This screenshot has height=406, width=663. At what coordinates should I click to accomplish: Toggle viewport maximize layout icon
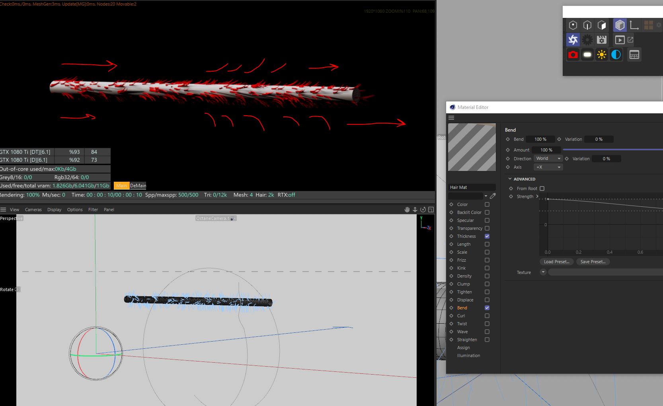(431, 210)
